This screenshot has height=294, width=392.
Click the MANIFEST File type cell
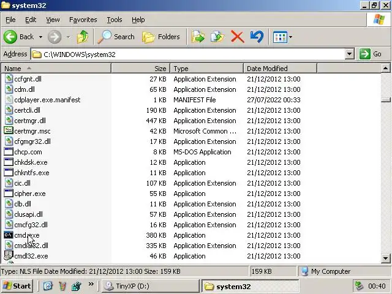[x=195, y=100]
